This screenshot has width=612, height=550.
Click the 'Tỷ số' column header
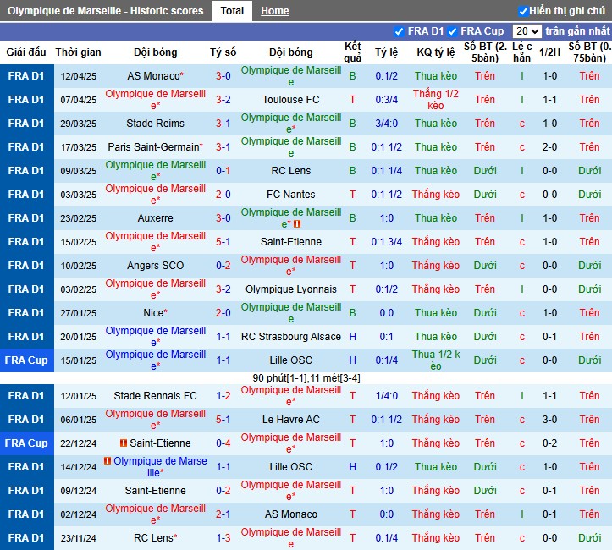223,52
